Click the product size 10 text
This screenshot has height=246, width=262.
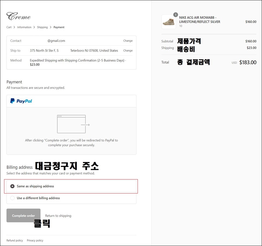181,26
